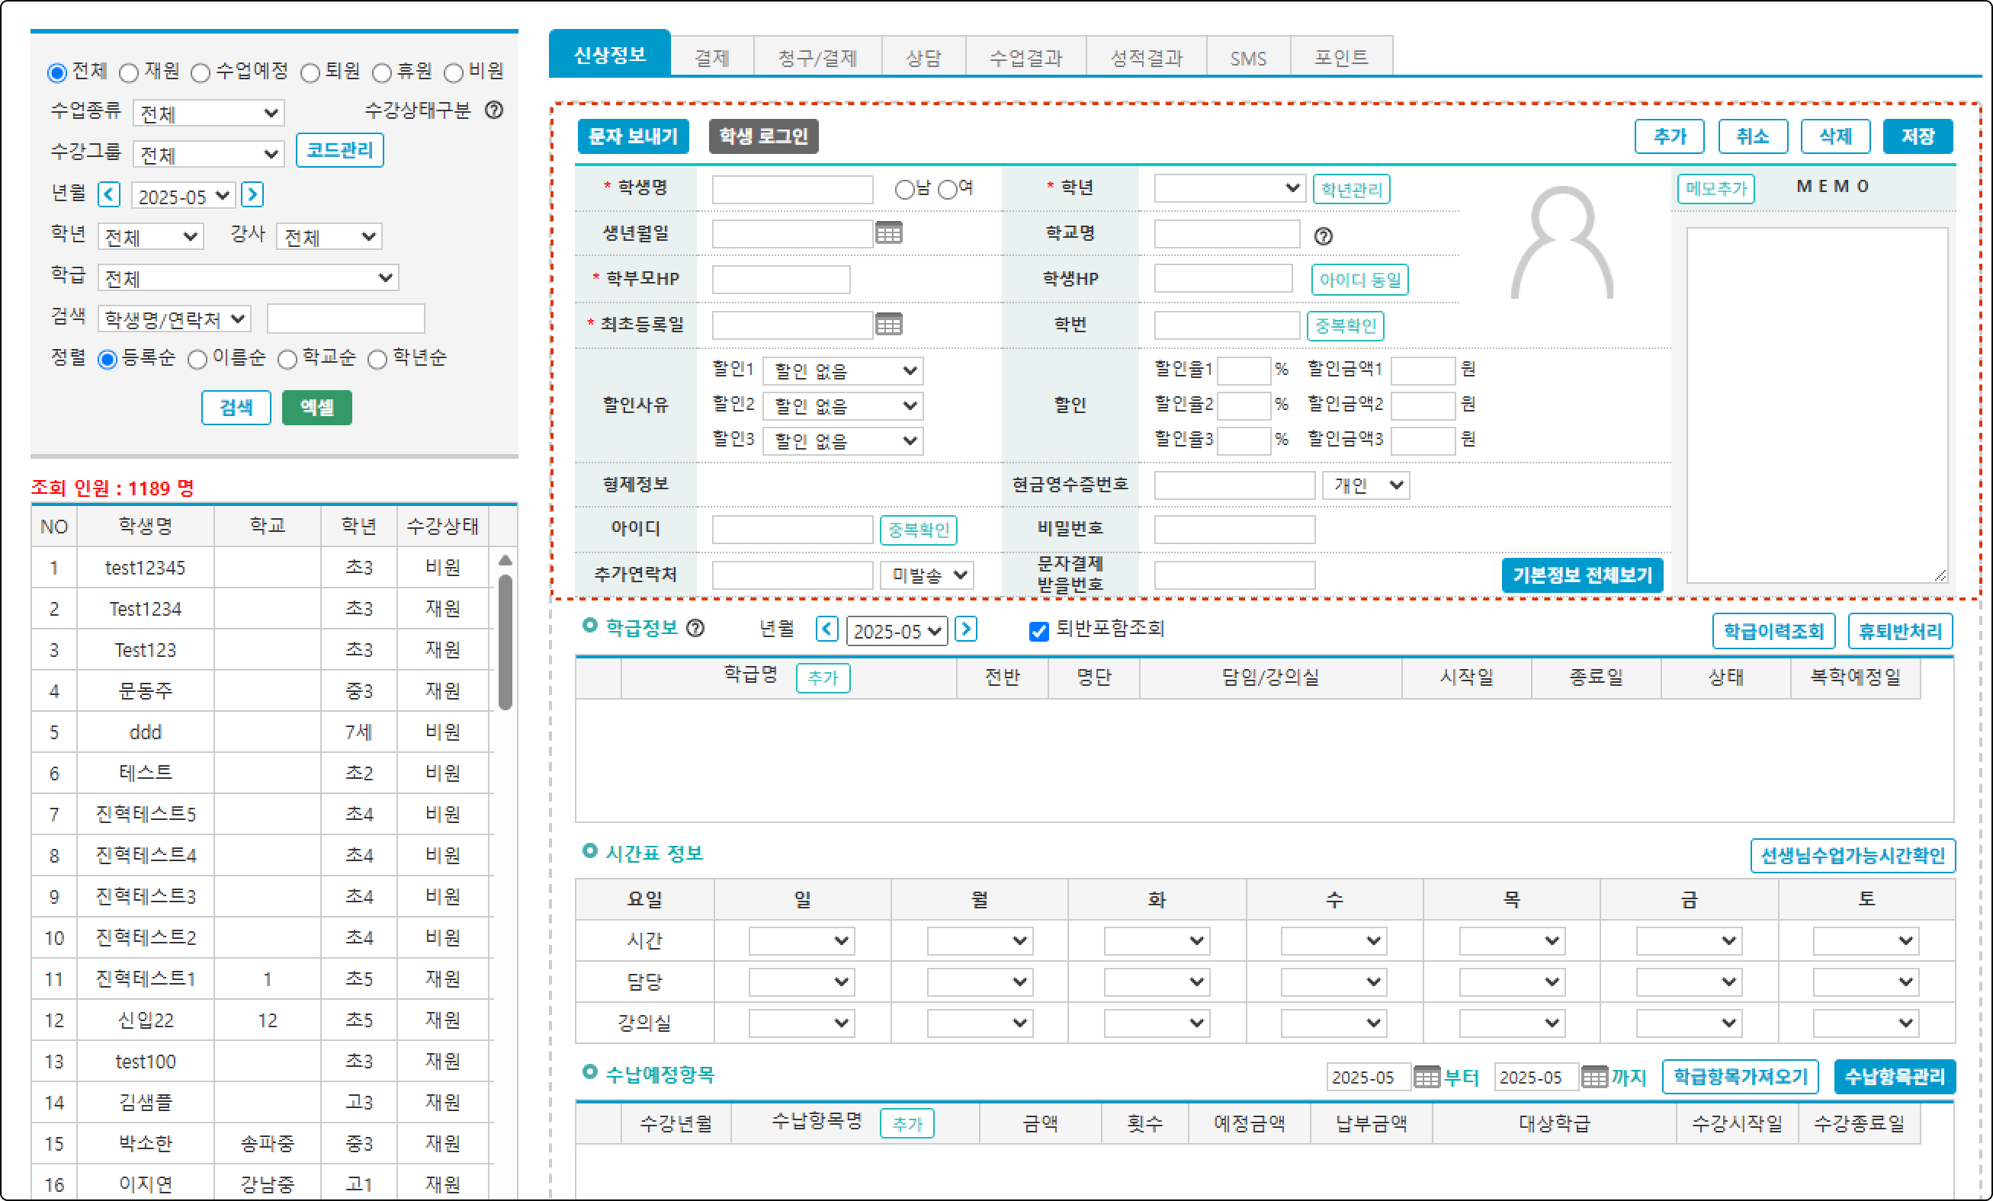Open 최초등록일 calendar picker icon
Image resolution: width=1993 pixels, height=1201 pixels.
[x=888, y=325]
